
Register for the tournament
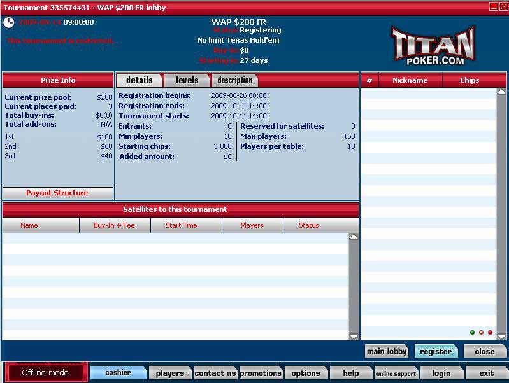click(x=436, y=352)
